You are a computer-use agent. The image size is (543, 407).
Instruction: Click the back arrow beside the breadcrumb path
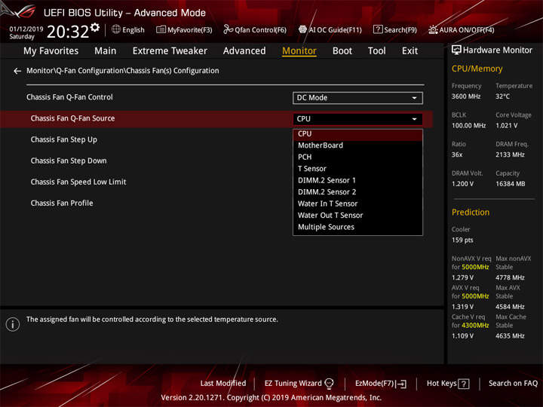point(17,71)
